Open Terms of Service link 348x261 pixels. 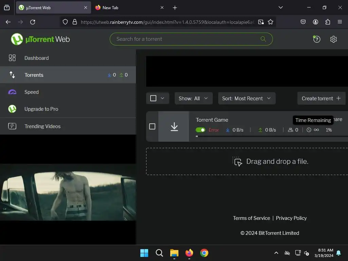[251, 218]
